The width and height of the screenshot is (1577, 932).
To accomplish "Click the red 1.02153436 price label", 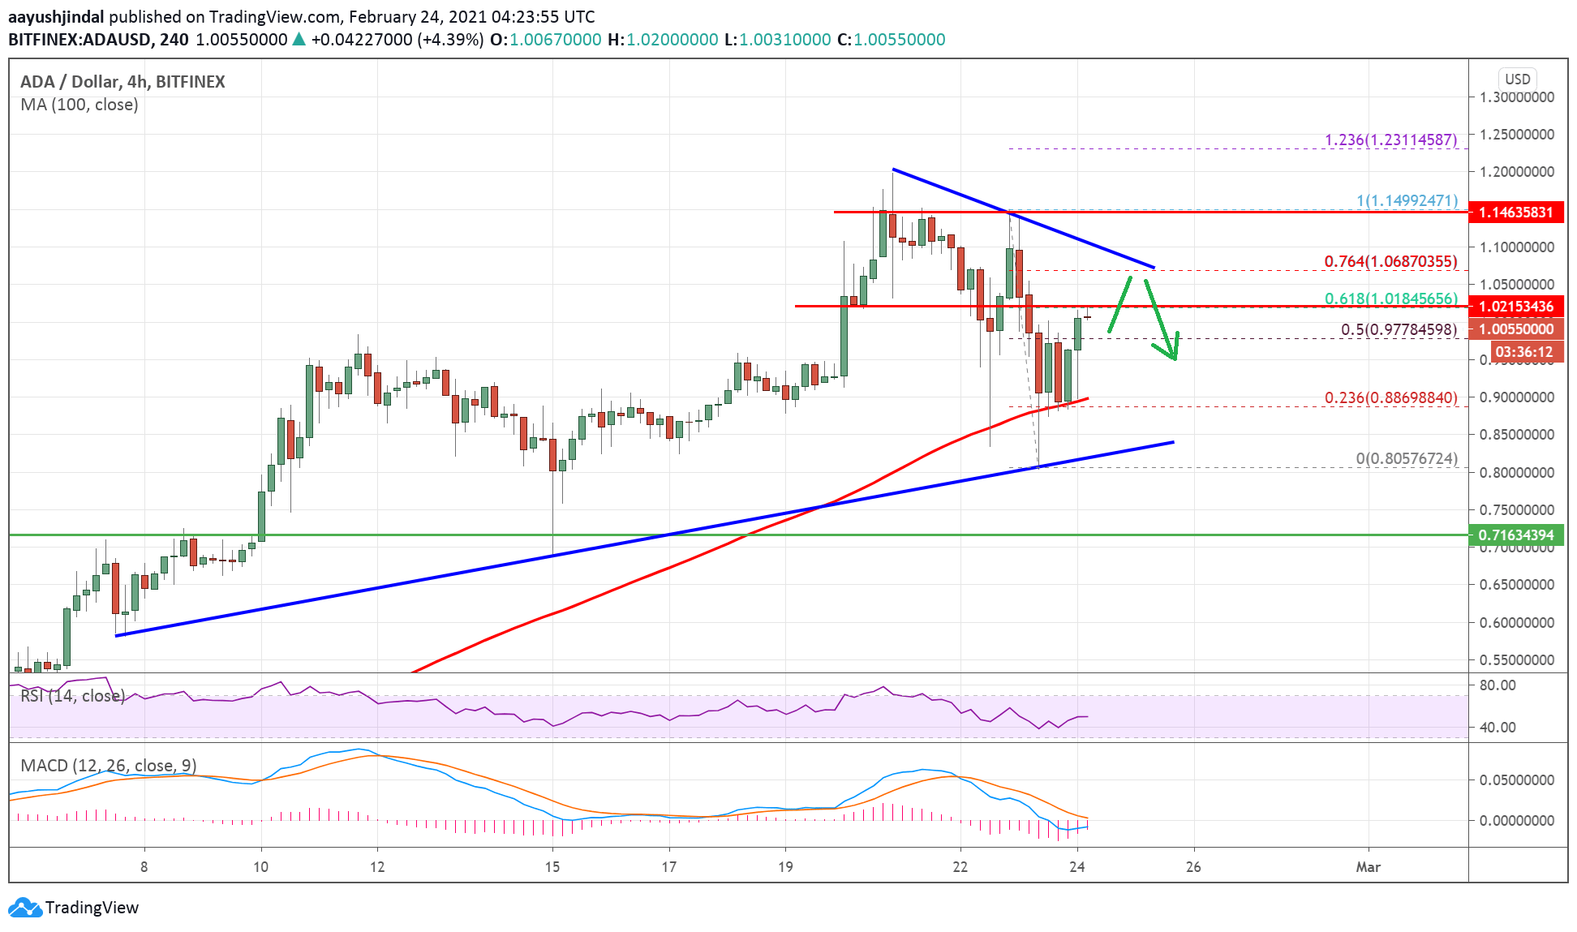I will pyautogui.click(x=1515, y=306).
